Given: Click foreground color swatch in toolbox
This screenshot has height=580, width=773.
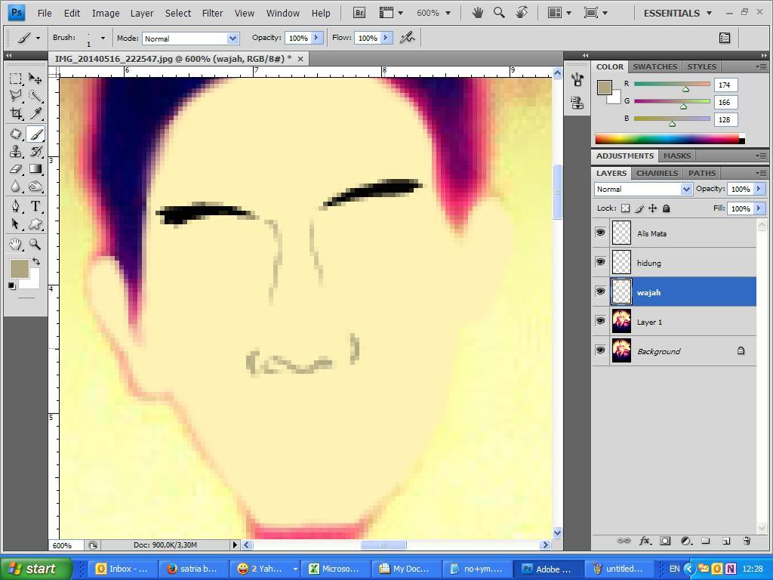Looking at the screenshot, I should coord(19,269).
